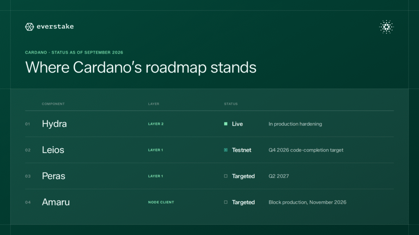Click the LAYER 2 tag for Hydra

tap(156, 124)
